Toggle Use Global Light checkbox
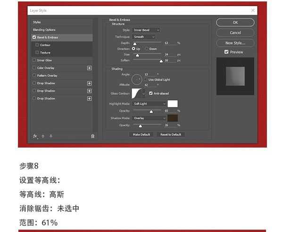The width and height of the screenshot is (283, 232). (146, 80)
